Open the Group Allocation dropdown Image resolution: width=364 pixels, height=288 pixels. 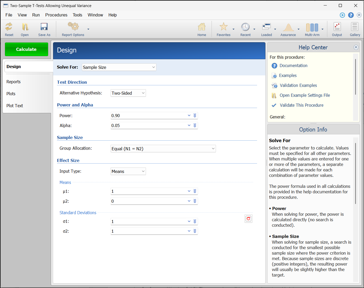(163, 149)
